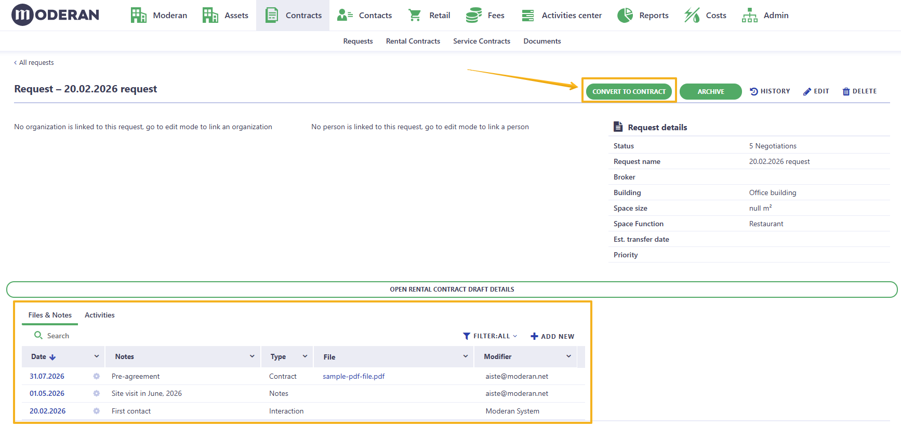This screenshot has height=427, width=901.
Task: Click the plus icon for Add New
Action: coord(534,336)
